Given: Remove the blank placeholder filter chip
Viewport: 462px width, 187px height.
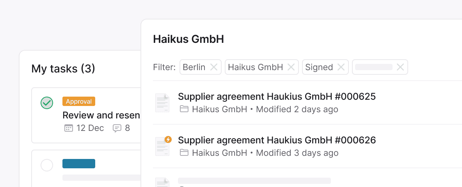Looking at the screenshot, I should (400, 67).
